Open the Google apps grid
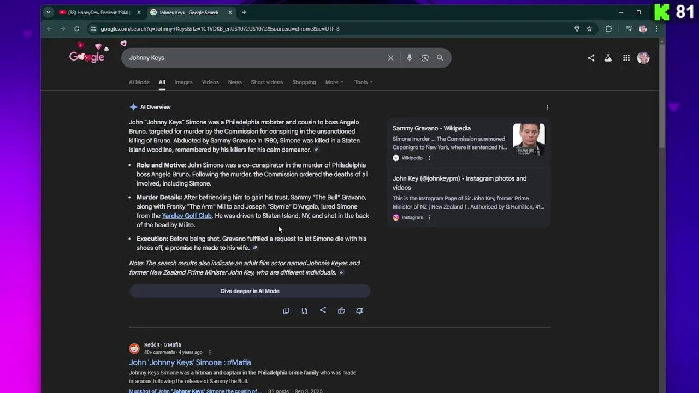 [x=626, y=58]
